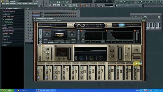
Task: Open the Plugin presets browser folder
Action: [8, 32]
